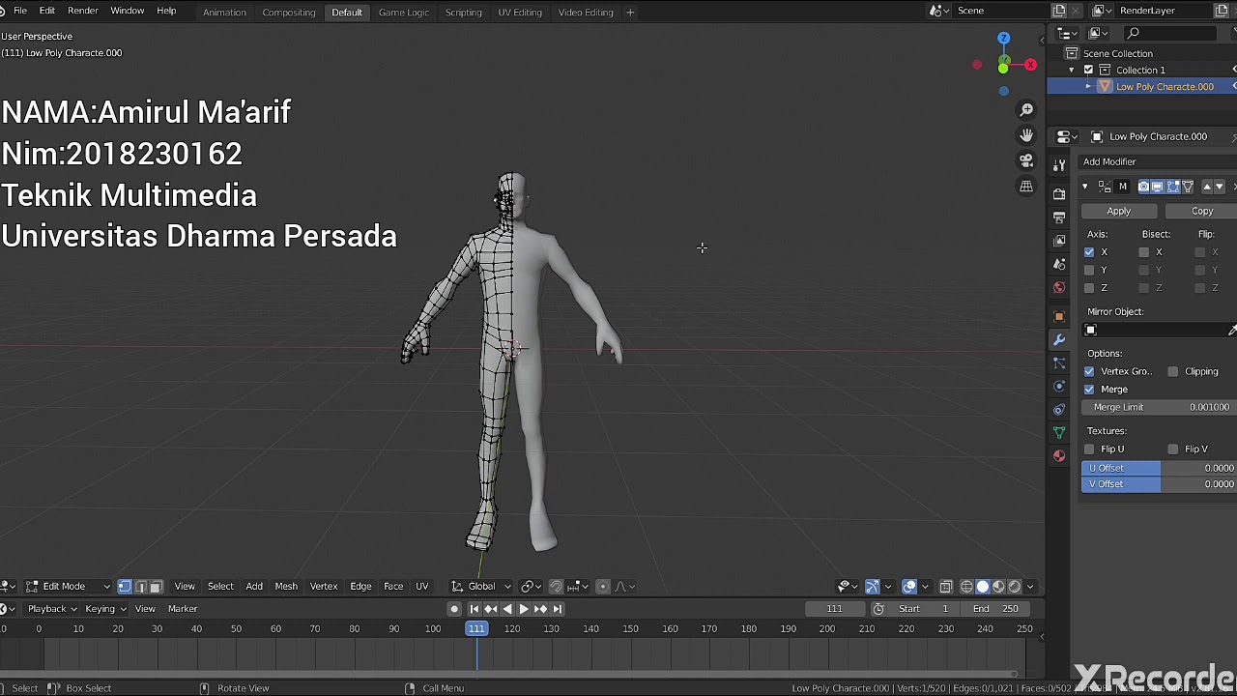Click the zoom magnifier viewport icon
The height and width of the screenshot is (696, 1237).
1026,110
